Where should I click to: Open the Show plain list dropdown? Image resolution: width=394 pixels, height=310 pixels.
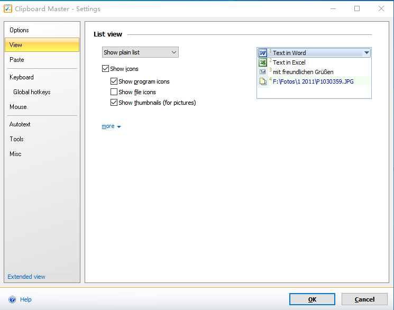pyautogui.click(x=140, y=52)
